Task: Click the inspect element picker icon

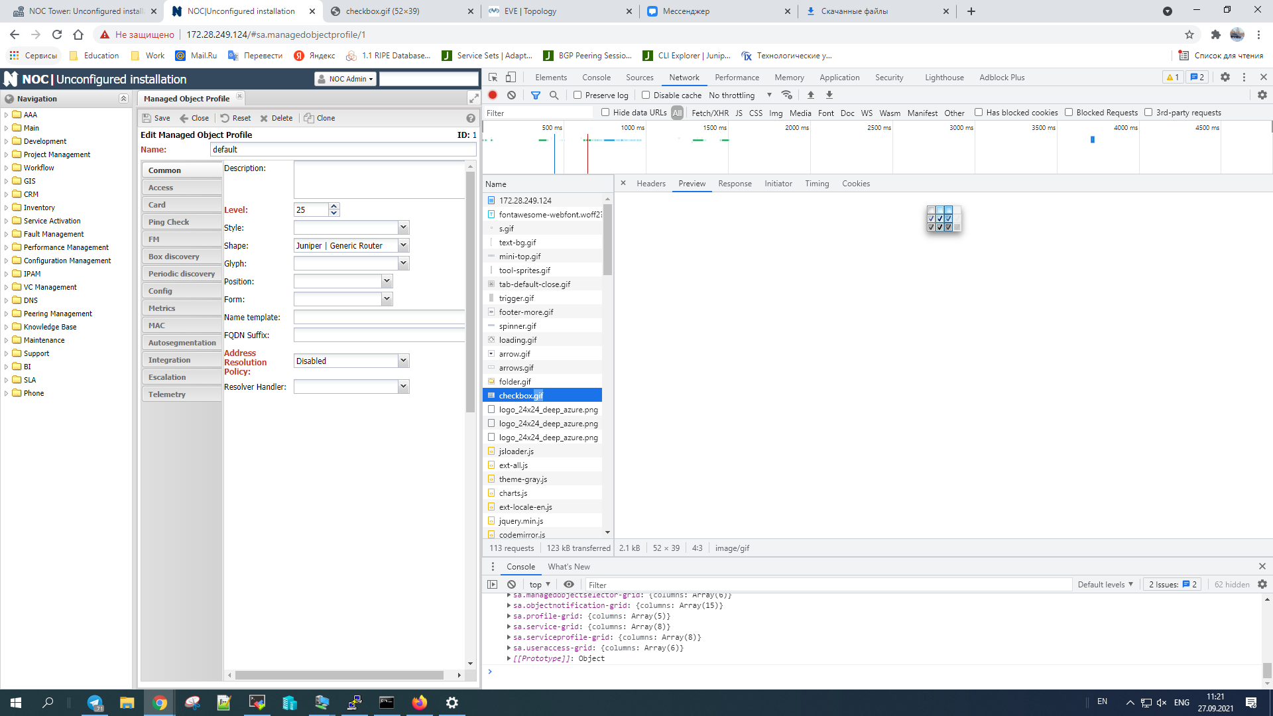Action: (x=493, y=78)
